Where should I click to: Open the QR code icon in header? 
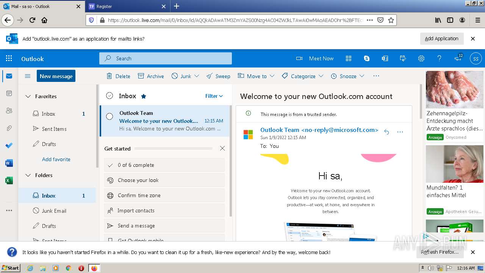(x=349, y=58)
